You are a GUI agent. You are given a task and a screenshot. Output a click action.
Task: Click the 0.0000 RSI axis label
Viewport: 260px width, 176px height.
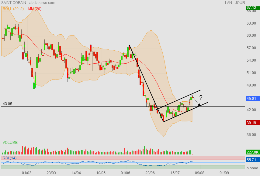click(x=252, y=168)
